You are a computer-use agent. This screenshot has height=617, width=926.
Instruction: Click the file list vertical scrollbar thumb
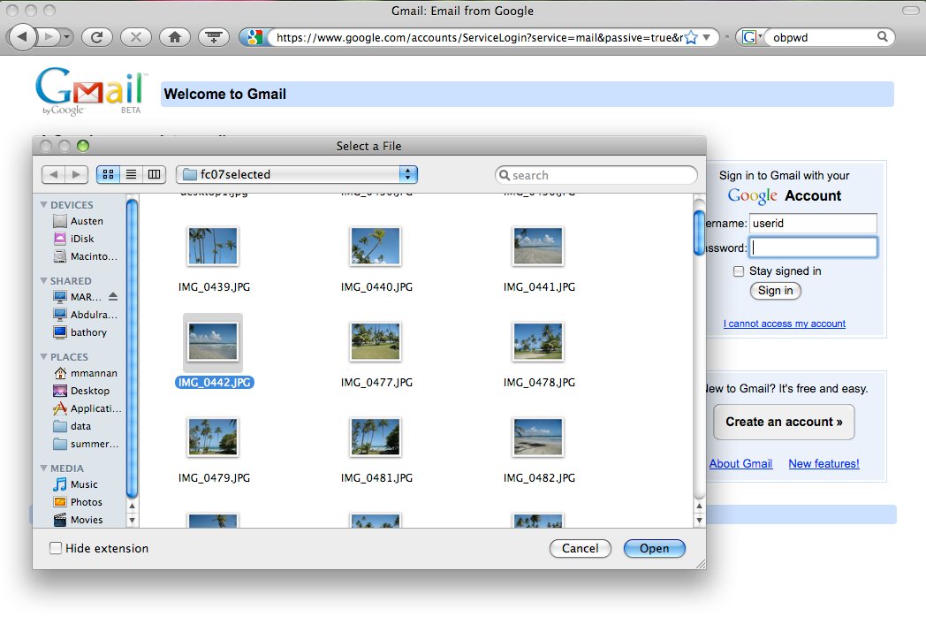[x=699, y=232]
